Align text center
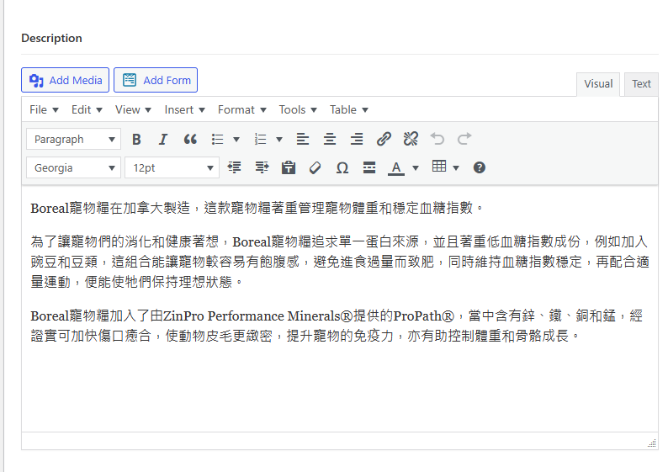Screen dimensions: 668x472 pos(329,139)
